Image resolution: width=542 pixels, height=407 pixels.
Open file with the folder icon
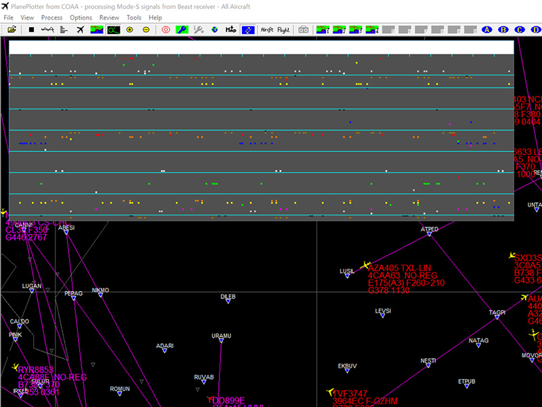point(12,30)
